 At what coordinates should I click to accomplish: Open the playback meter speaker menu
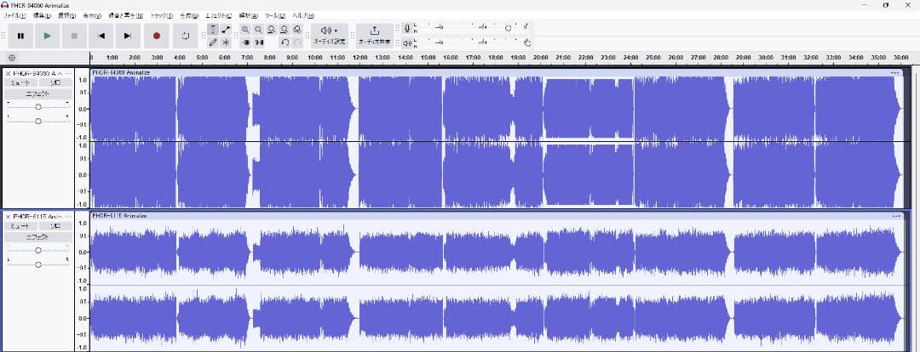406,43
